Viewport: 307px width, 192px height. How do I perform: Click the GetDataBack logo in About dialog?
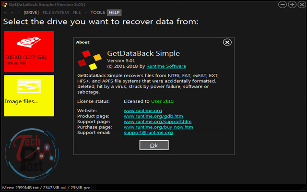[x=90, y=60]
